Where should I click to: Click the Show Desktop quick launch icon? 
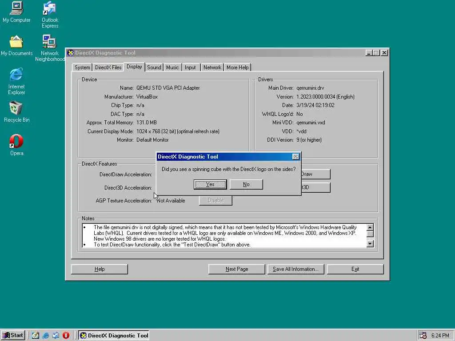click(36, 336)
